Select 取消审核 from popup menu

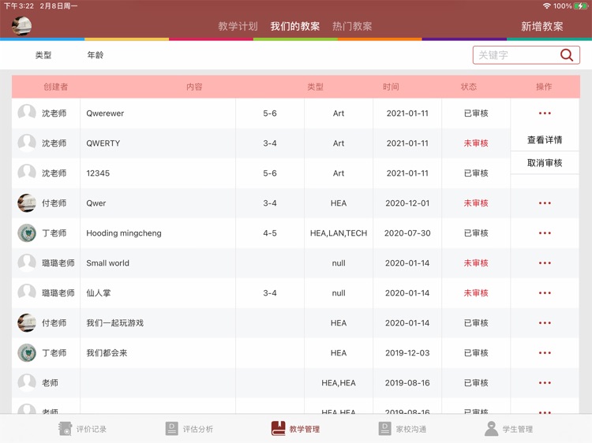545,163
